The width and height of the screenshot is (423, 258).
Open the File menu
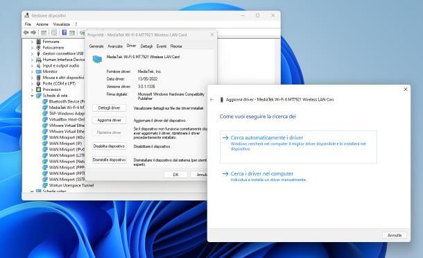(x=28, y=24)
